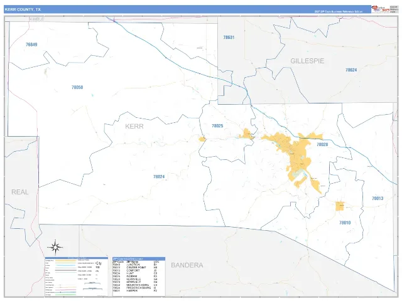The width and height of the screenshot is (402, 301).
Task: Select ZIP code label 78013
Action: click(378, 198)
